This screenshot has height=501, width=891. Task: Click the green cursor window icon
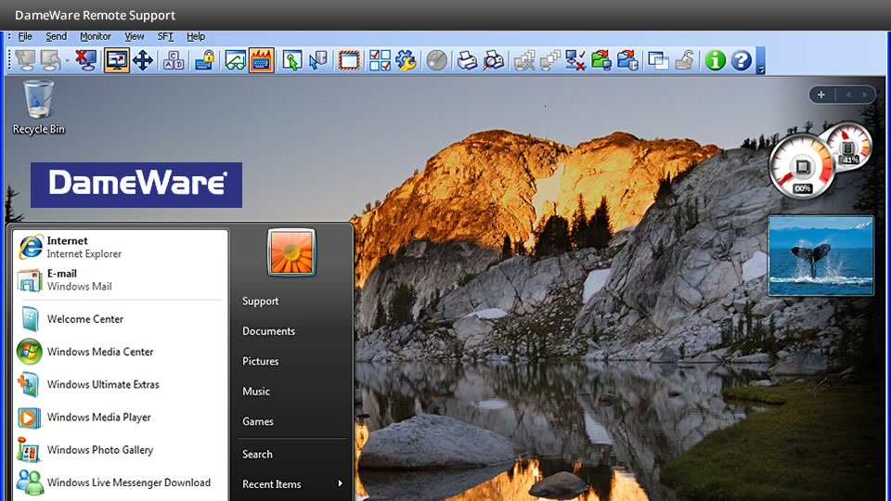(x=292, y=60)
